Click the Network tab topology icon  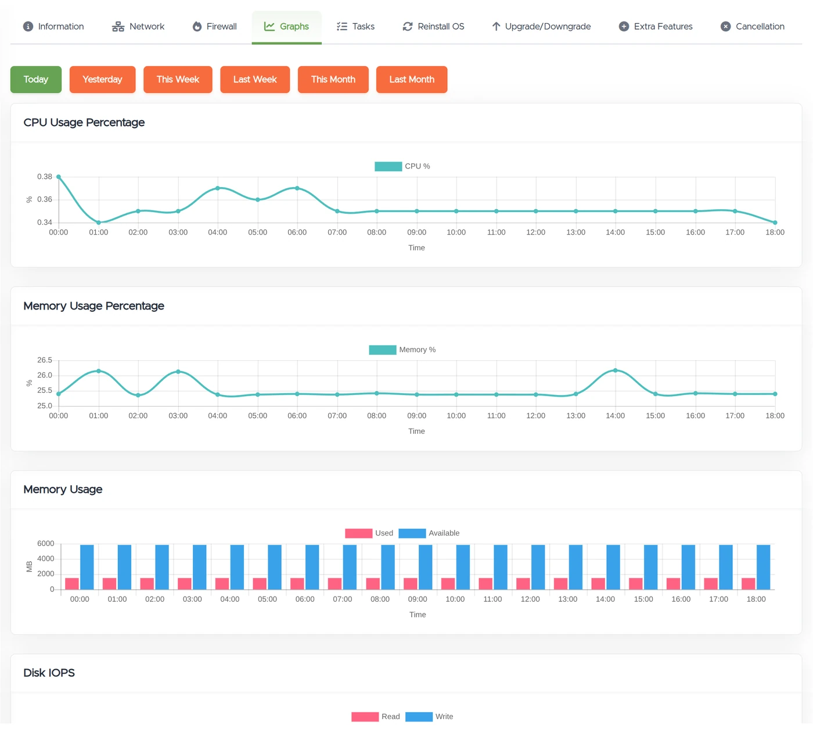click(118, 27)
